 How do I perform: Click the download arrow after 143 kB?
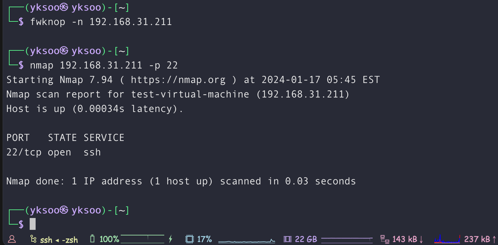point(420,239)
